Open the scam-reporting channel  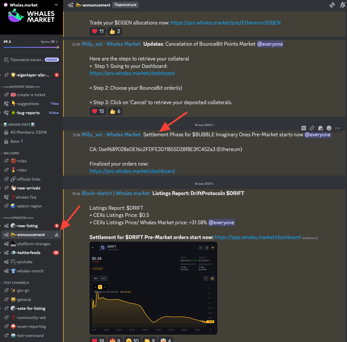[x=31, y=326]
